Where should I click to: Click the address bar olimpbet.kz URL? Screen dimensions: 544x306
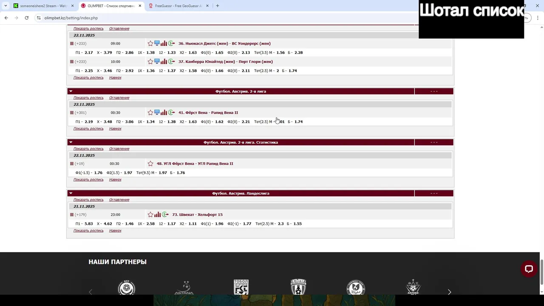(x=71, y=18)
